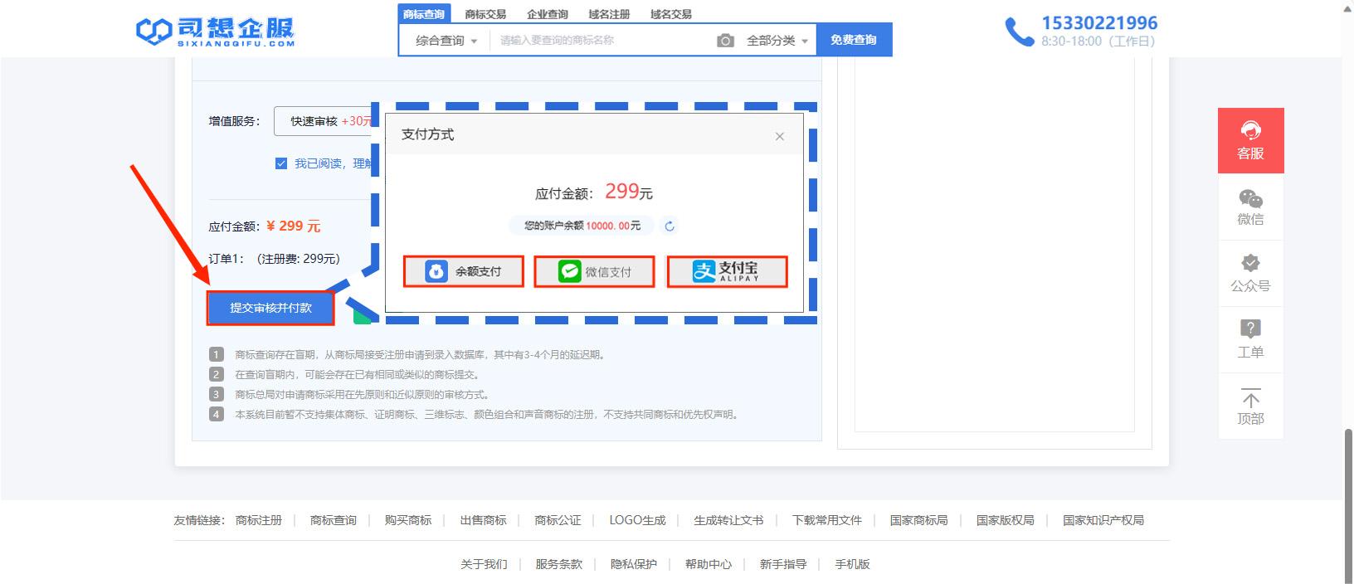Click the camera image-search icon
Image resolution: width=1354 pixels, height=584 pixels.
725,41
